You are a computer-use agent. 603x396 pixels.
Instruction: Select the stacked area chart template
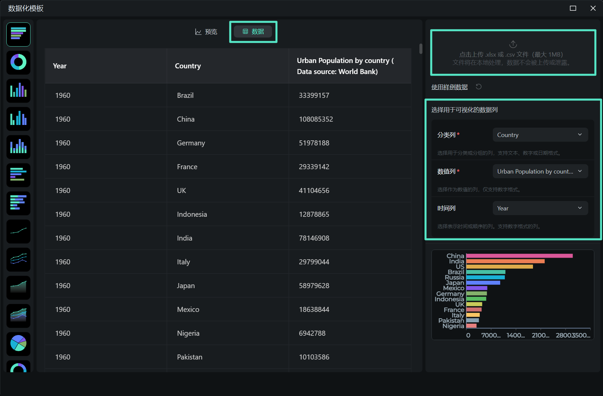click(18, 316)
